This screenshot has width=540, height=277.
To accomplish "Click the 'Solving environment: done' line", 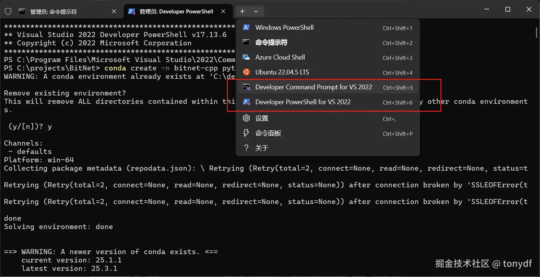I will (59, 227).
